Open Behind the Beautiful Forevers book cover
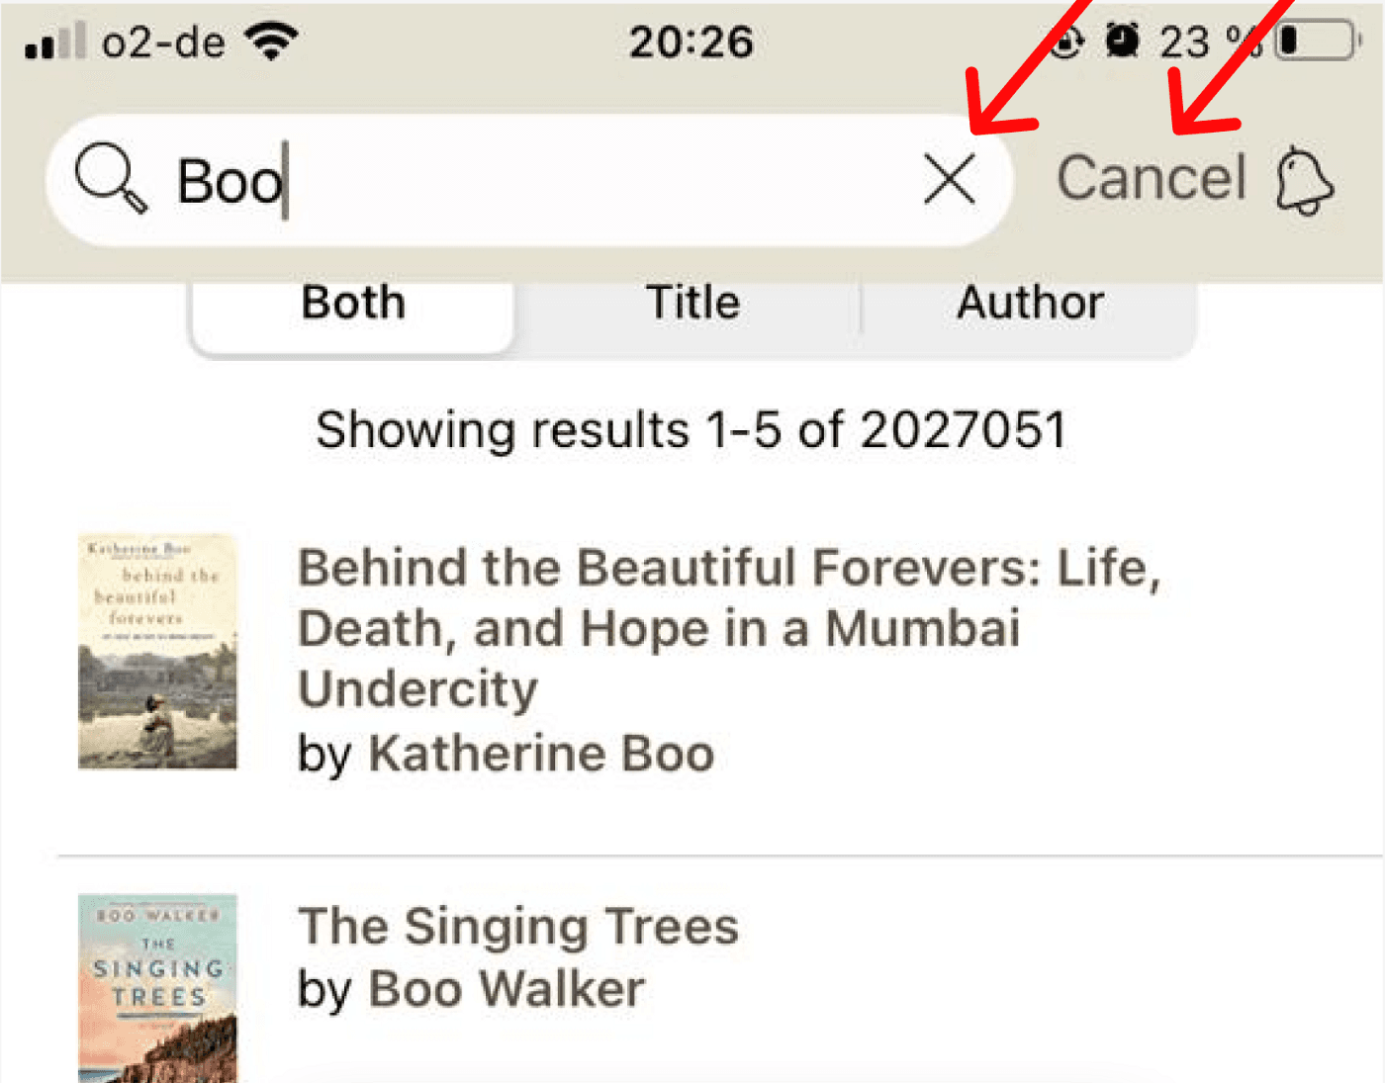Viewport: 1385px width, 1083px height. click(157, 652)
